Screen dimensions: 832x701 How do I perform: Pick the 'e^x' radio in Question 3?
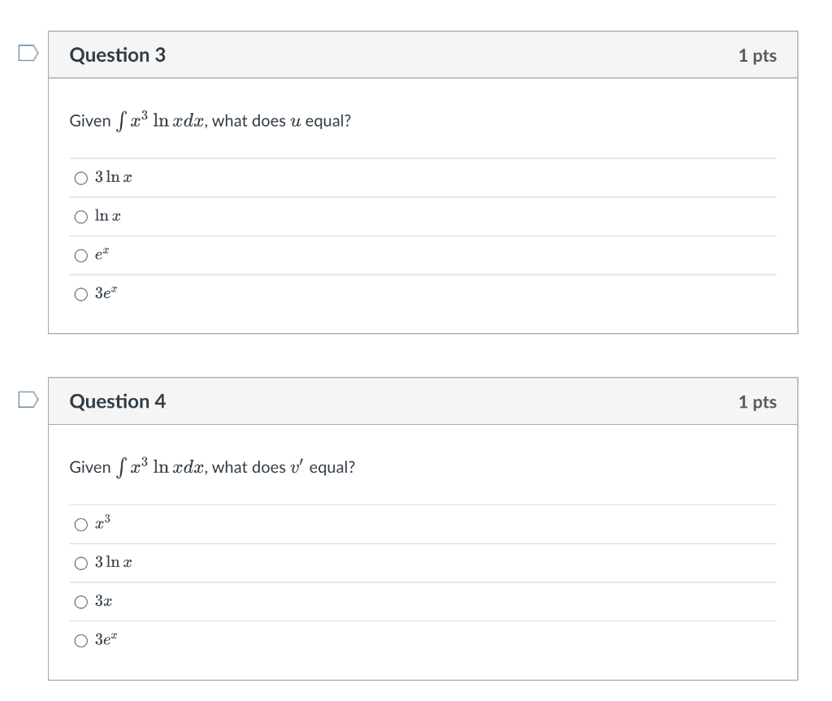coord(80,256)
